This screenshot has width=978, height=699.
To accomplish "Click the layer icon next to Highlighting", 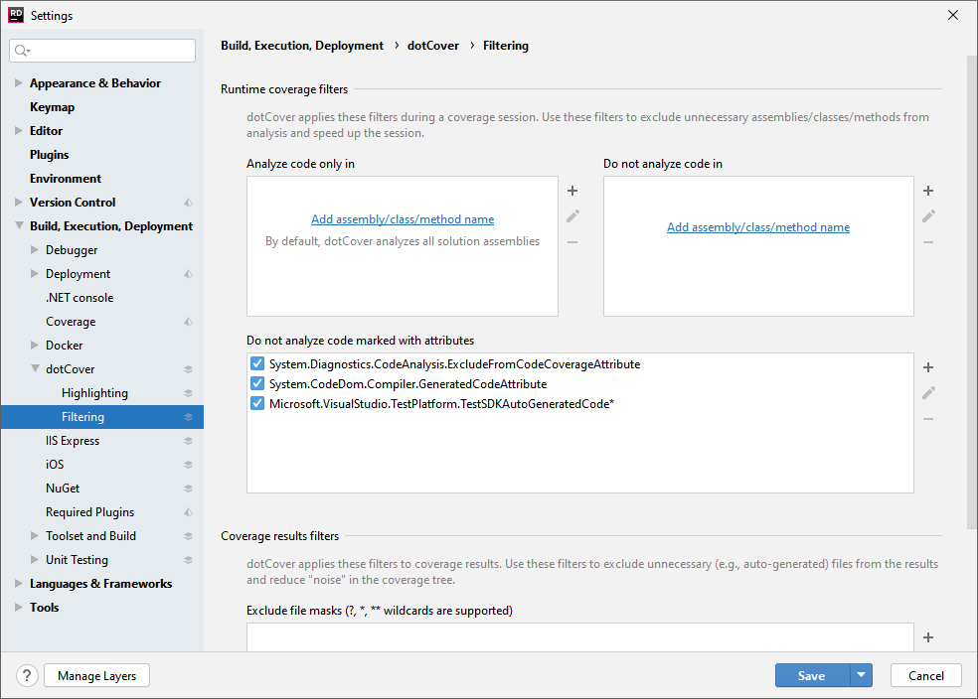I will (188, 393).
